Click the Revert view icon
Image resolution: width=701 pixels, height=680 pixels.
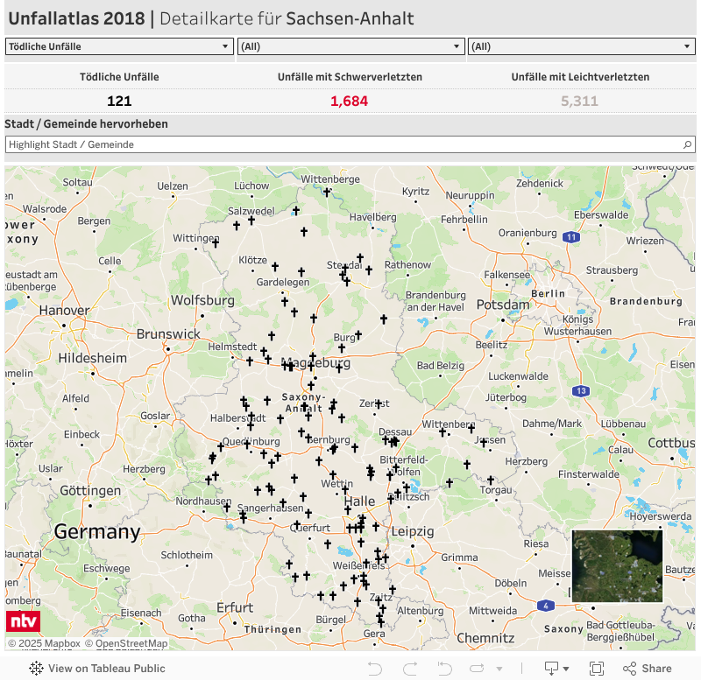point(444,669)
